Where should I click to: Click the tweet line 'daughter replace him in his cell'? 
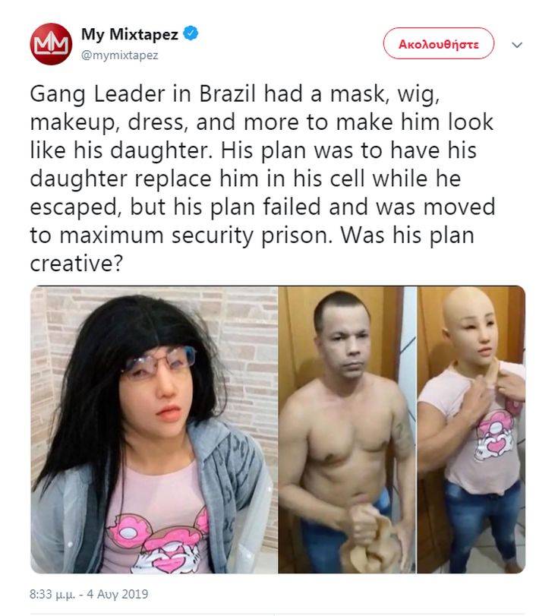point(245,179)
